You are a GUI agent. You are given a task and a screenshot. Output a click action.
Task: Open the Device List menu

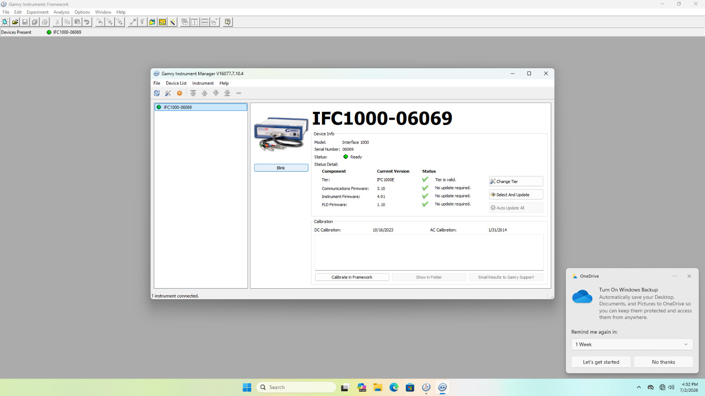click(x=176, y=83)
